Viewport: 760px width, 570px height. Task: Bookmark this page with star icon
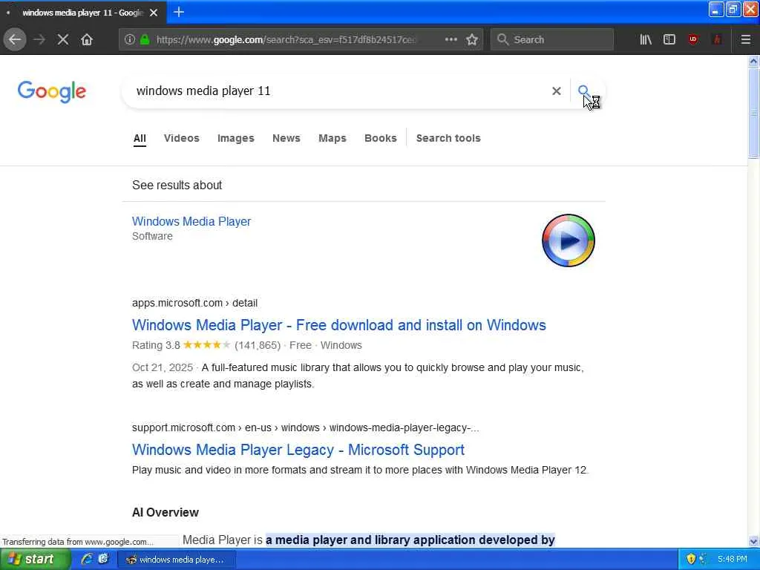pyautogui.click(x=472, y=39)
